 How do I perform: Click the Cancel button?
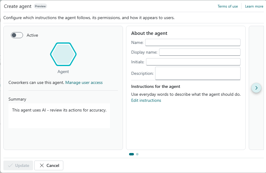pyautogui.click(x=49, y=165)
